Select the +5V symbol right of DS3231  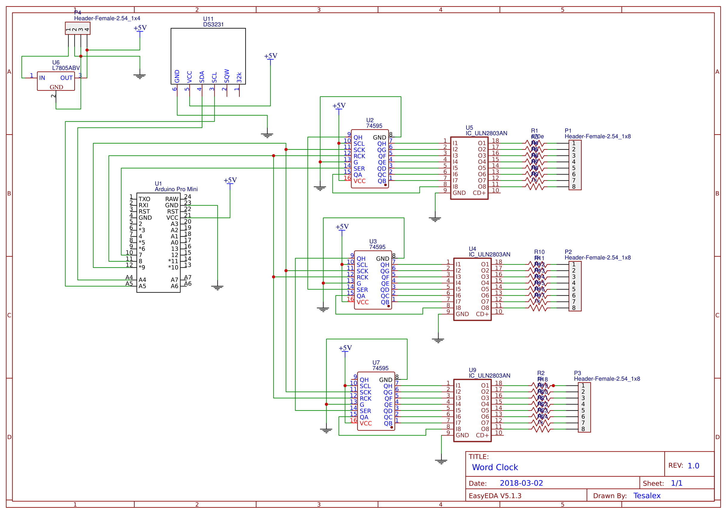[270, 58]
